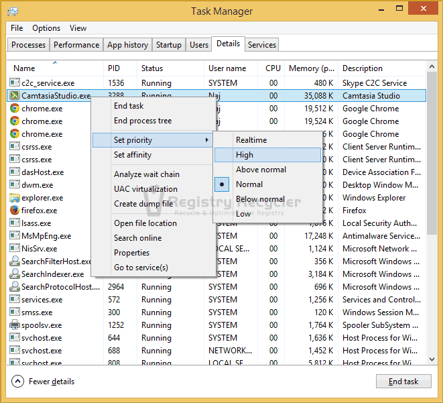Sort by User name column header
The image size is (443, 403).
(x=231, y=68)
